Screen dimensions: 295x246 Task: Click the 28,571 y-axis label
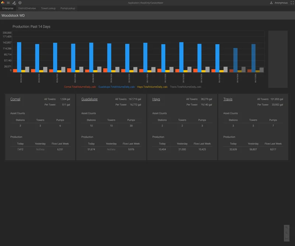coord(8,66)
